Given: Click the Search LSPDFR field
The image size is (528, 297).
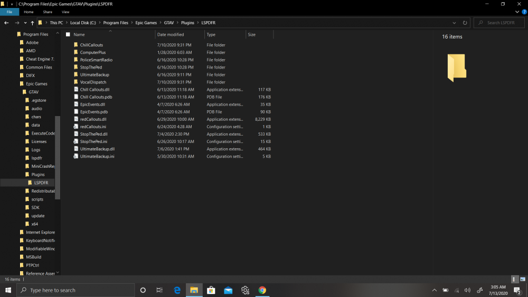Looking at the screenshot, I should tap(499, 23).
